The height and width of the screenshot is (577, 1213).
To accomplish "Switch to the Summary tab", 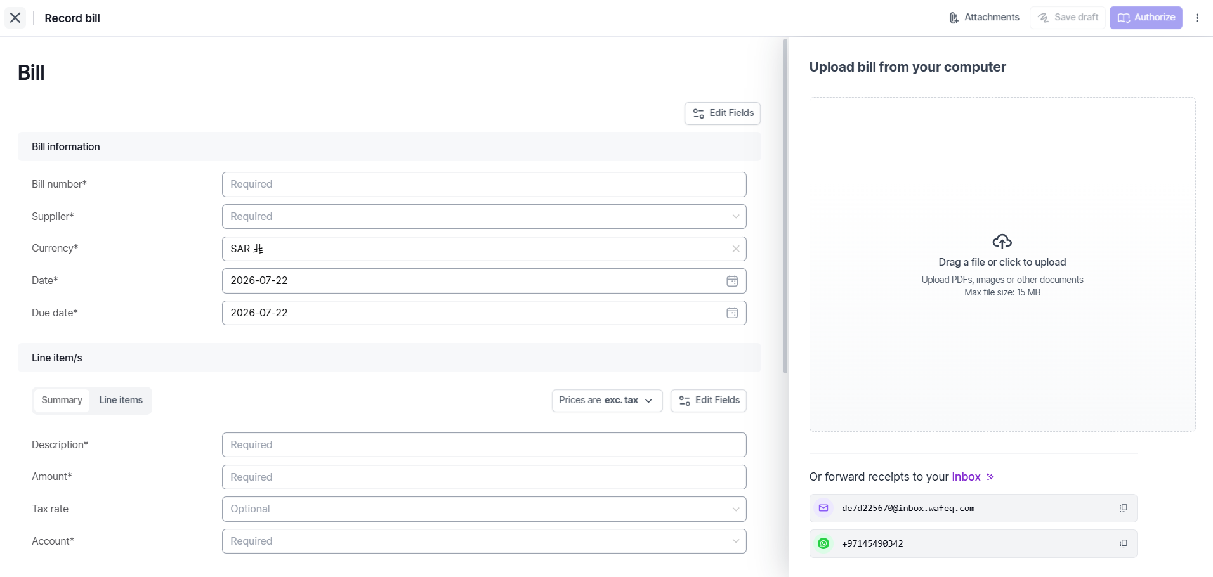I will click(x=62, y=401).
